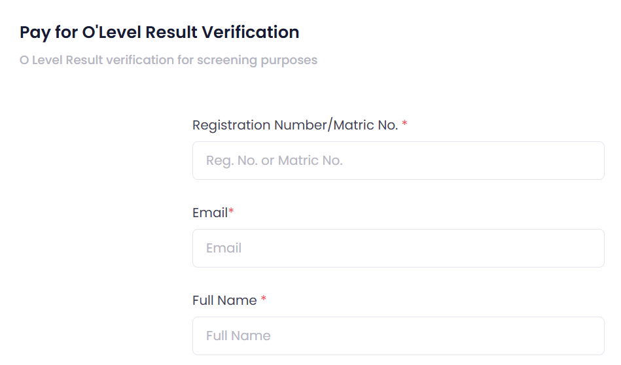Click the 'Reg. No. or Matric No.' placeholder
621x365 pixels.
[274, 160]
